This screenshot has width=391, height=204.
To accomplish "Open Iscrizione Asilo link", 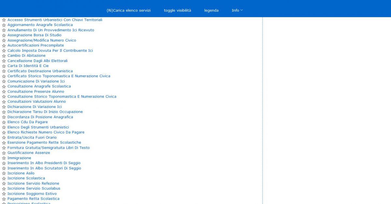I will coord(21,173).
